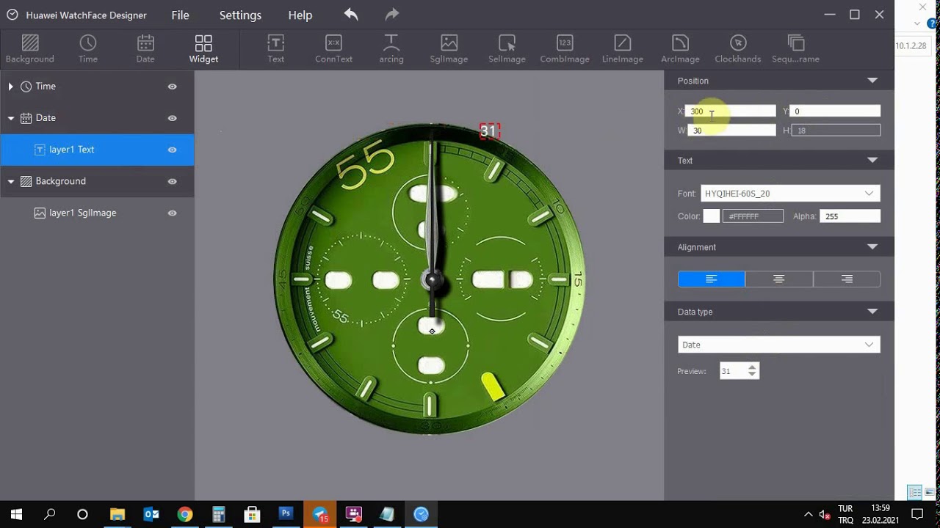Screen dimensions: 940x528
Task: Open the Date tool in toolbar
Action: [145, 49]
